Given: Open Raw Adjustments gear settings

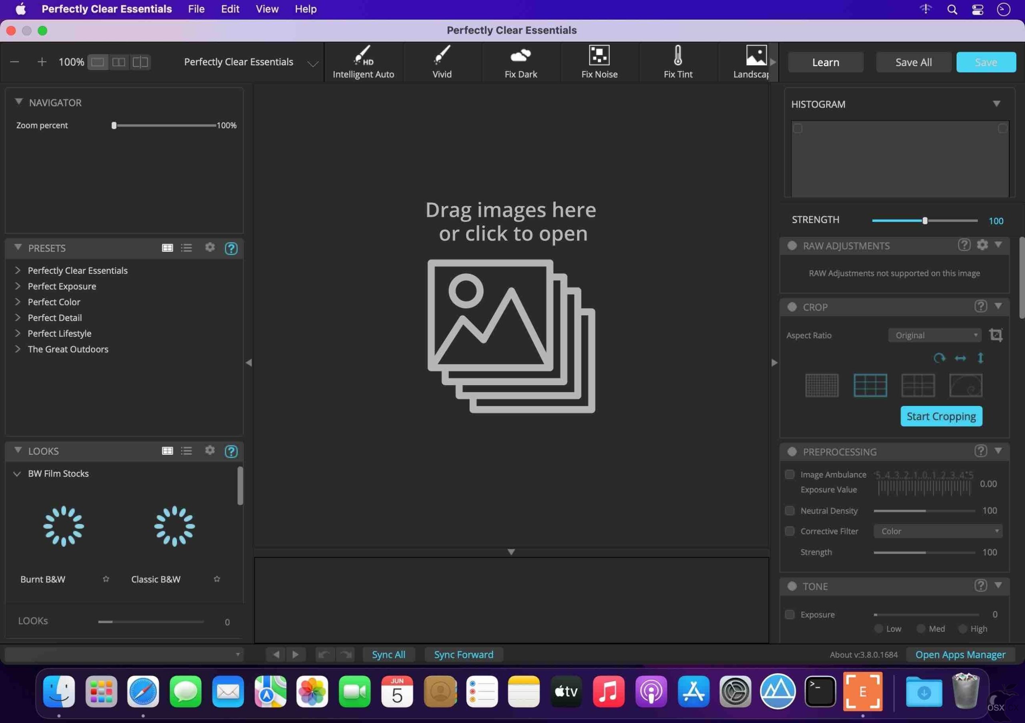Looking at the screenshot, I should pyautogui.click(x=982, y=245).
